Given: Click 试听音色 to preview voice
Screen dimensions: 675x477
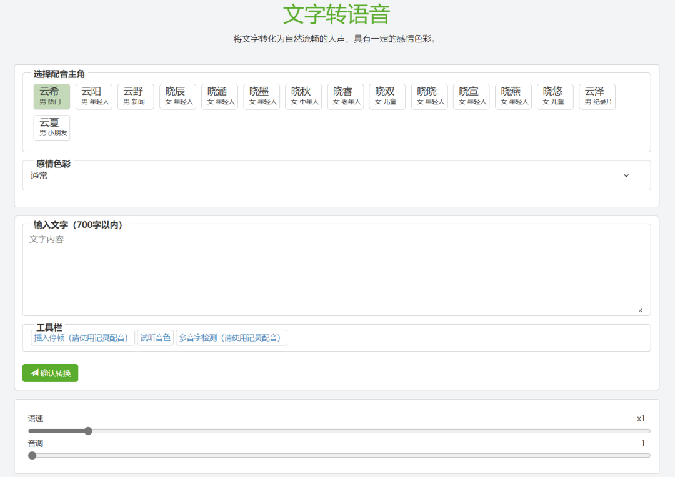Looking at the screenshot, I should (x=155, y=338).
